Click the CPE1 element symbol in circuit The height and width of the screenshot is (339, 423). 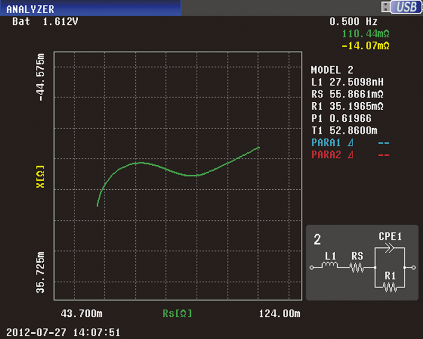tap(391, 247)
